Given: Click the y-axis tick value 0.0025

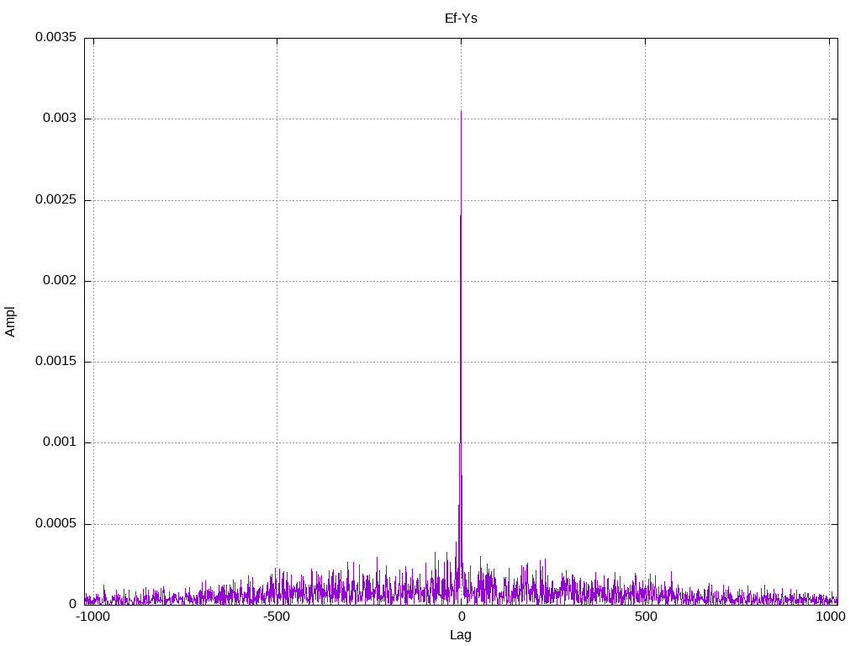Looking at the screenshot, I should pos(56,199).
